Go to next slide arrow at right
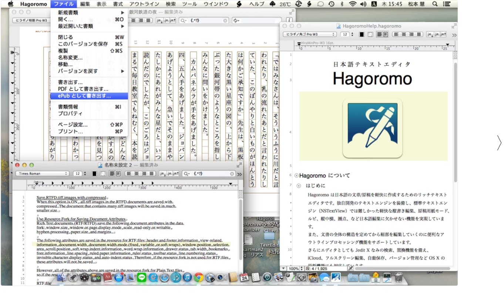The width and height of the screenshot is (504, 302). click(x=499, y=143)
